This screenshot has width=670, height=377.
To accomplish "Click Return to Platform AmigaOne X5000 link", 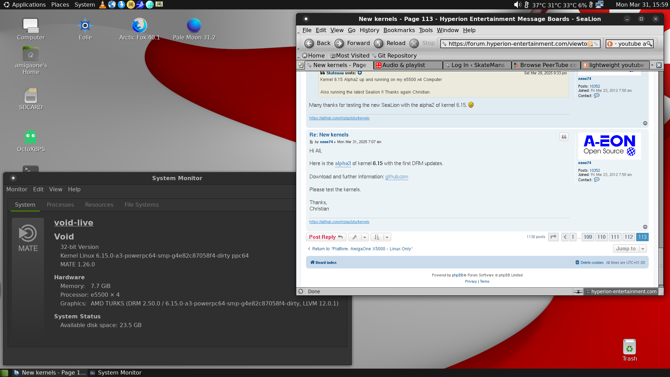I will [x=360, y=249].
